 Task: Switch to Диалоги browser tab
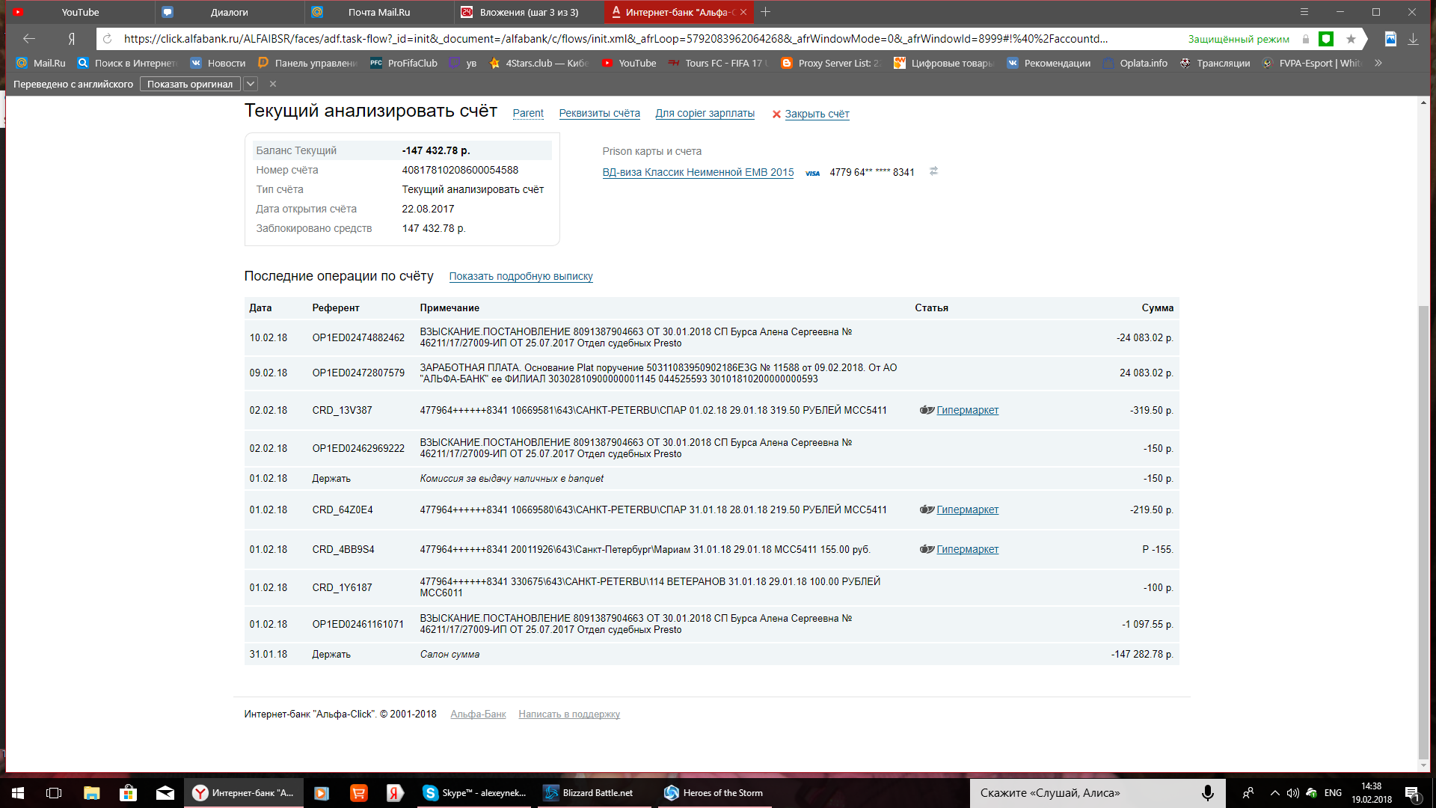(229, 12)
